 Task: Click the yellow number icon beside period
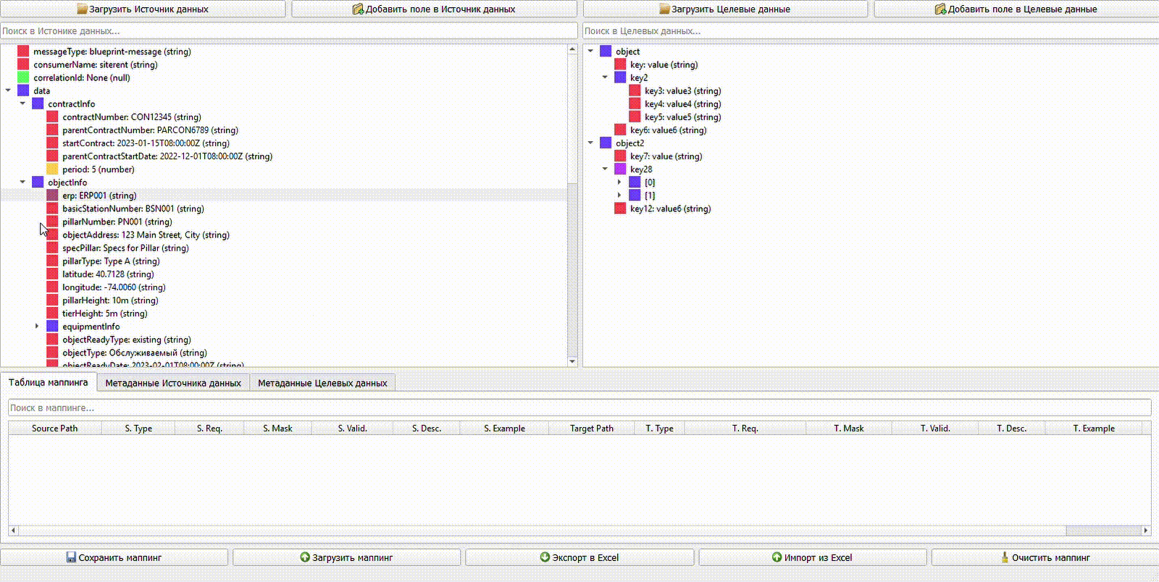point(52,169)
